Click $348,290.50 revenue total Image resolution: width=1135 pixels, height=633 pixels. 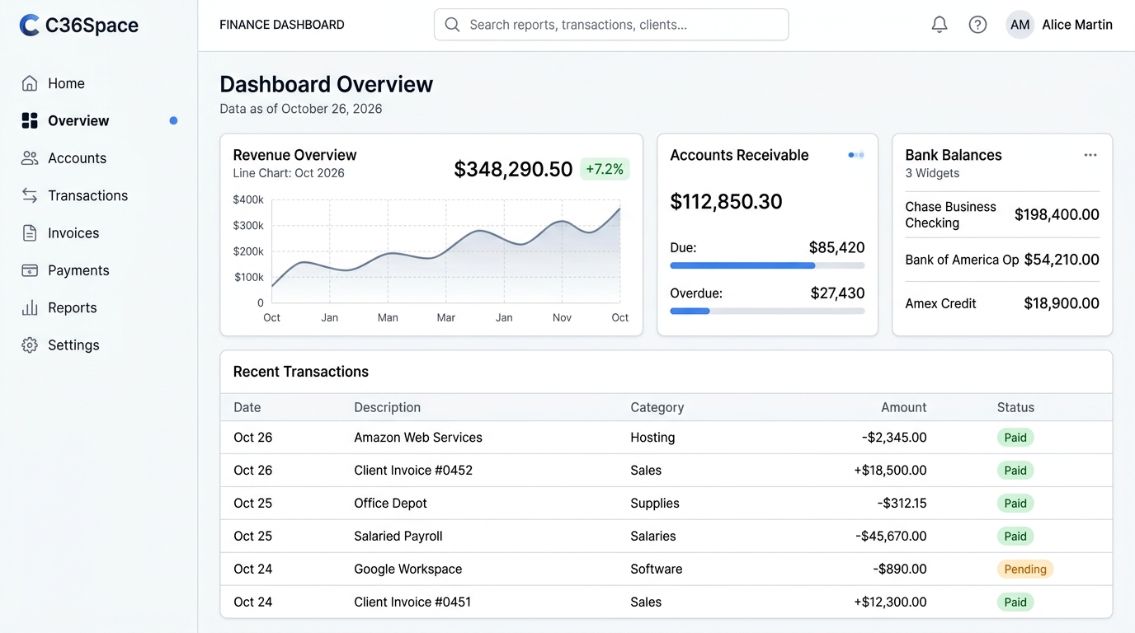pyautogui.click(x=513, y=169)
